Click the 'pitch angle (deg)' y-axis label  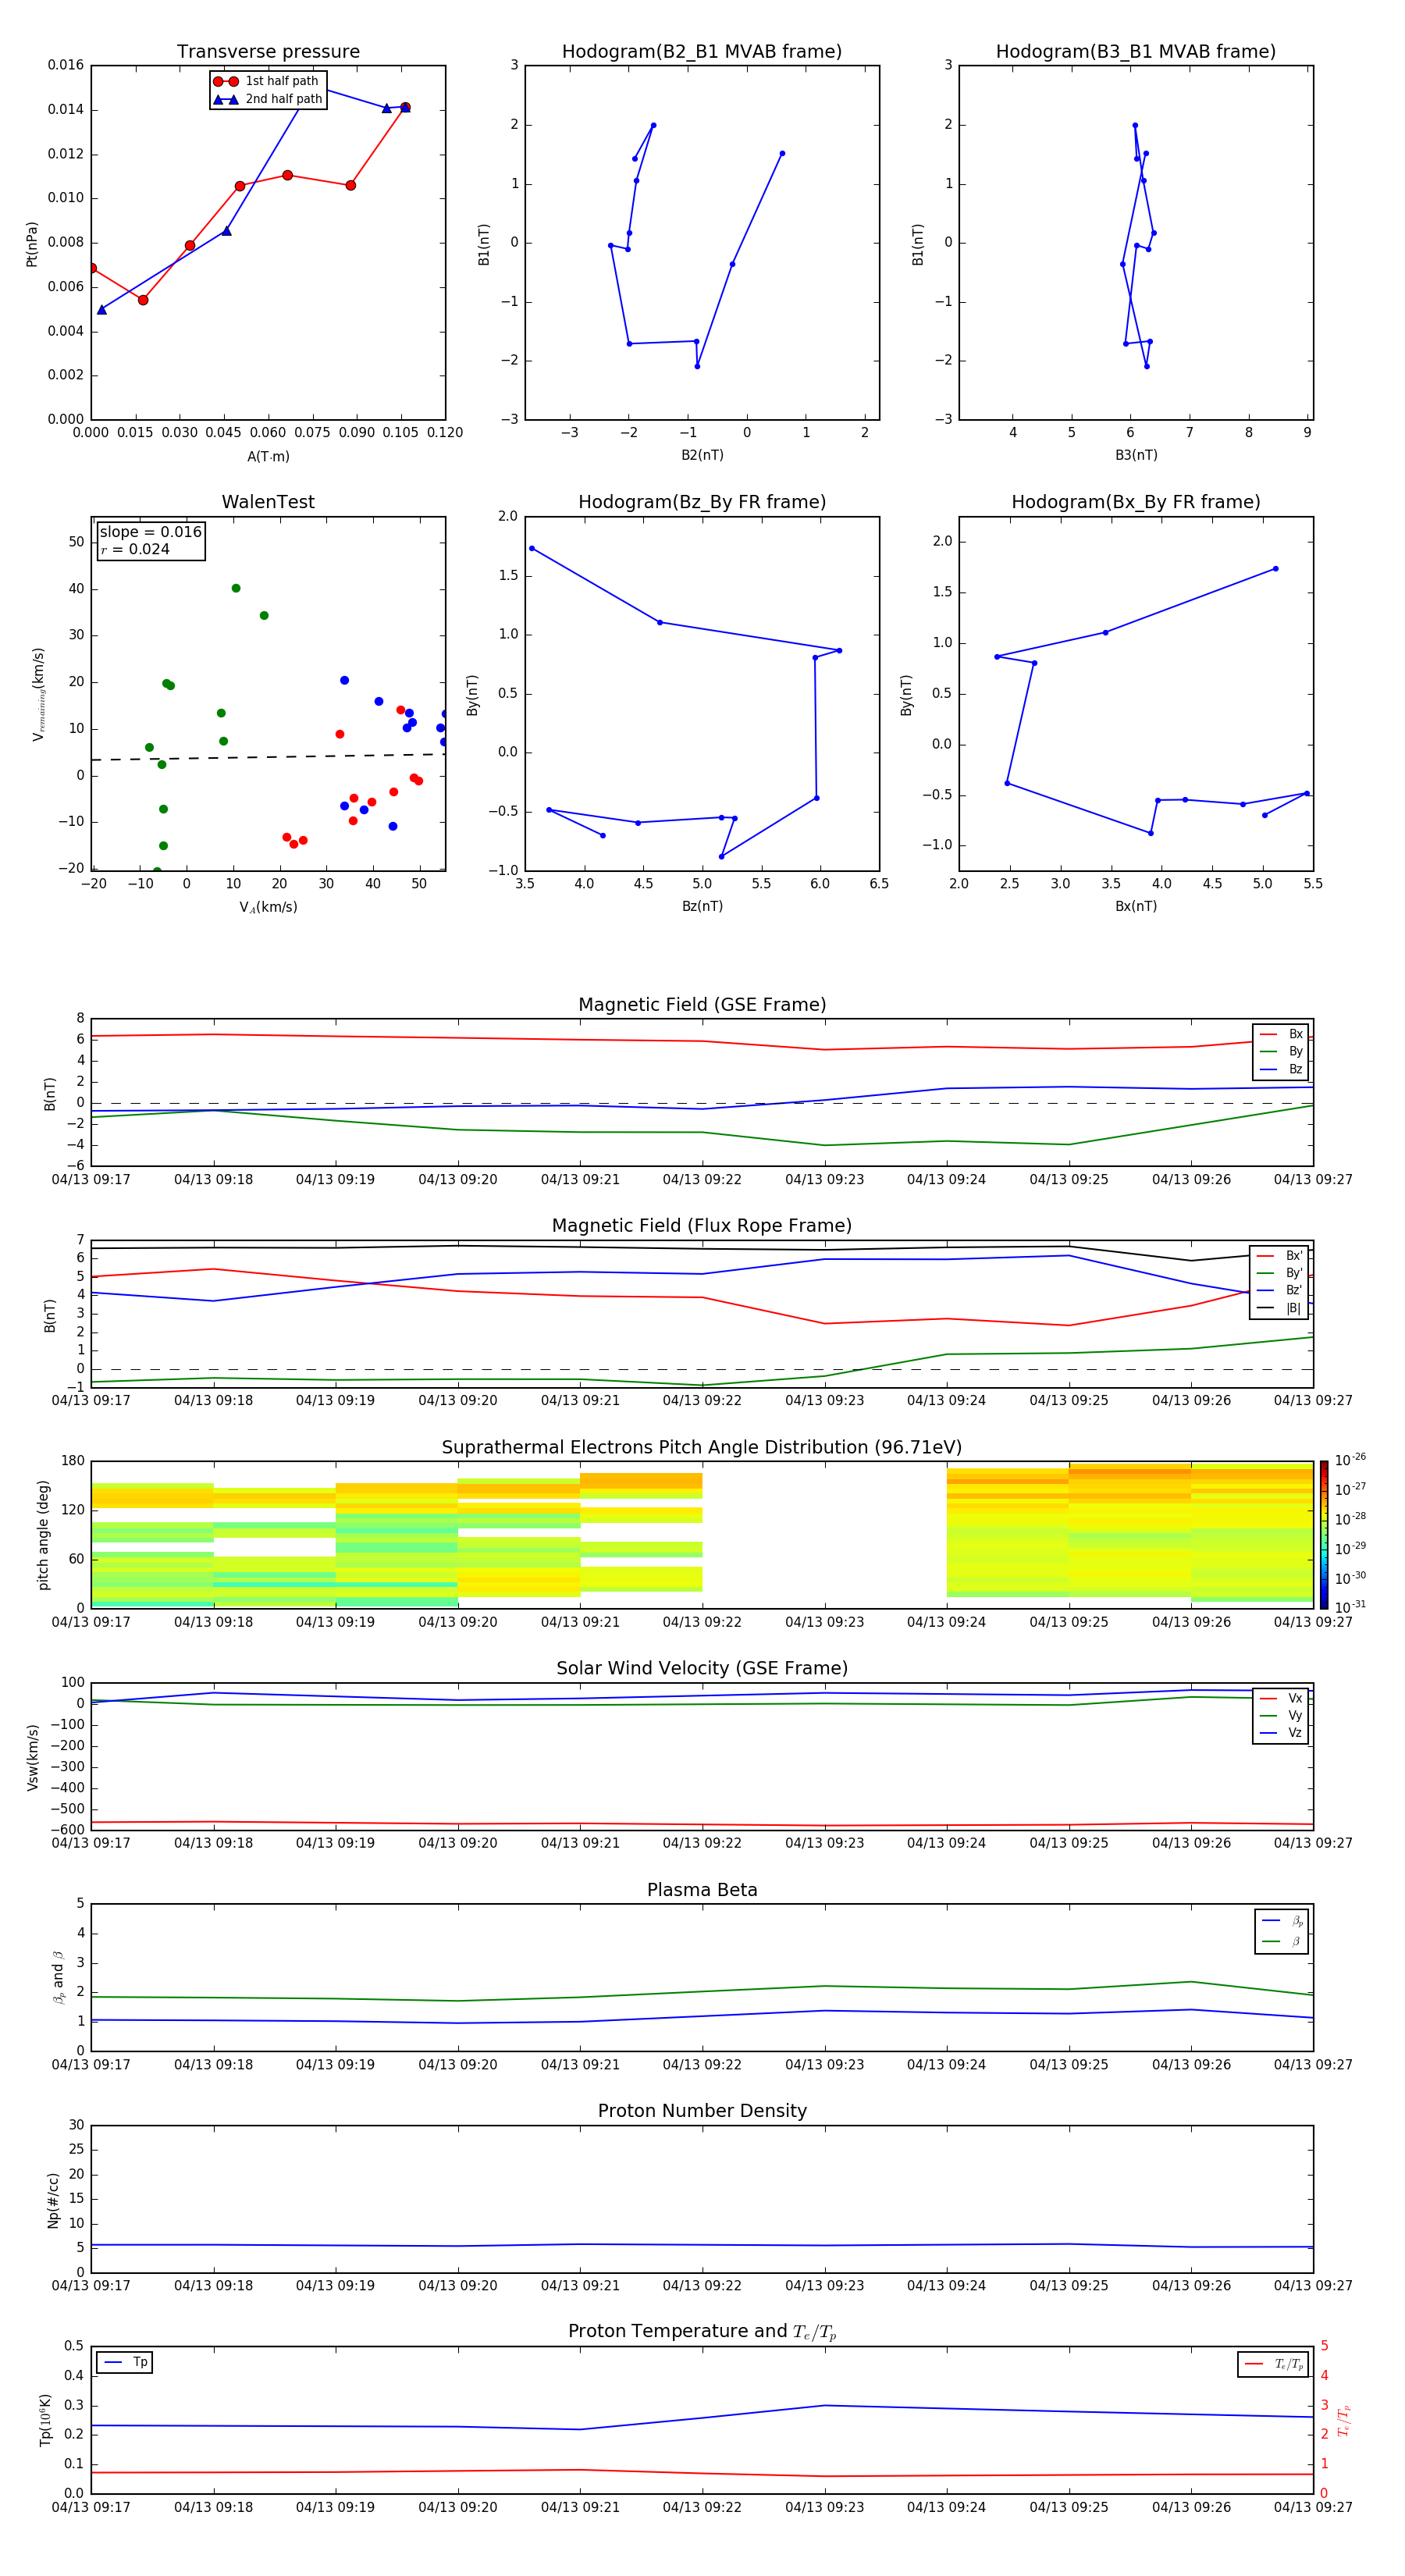(x=44, y=1535)
